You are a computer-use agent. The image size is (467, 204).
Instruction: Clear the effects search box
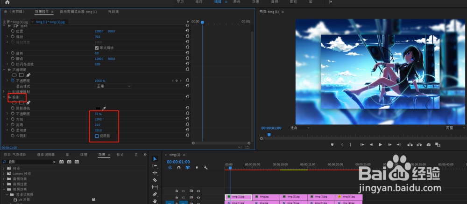click(54, 162)
